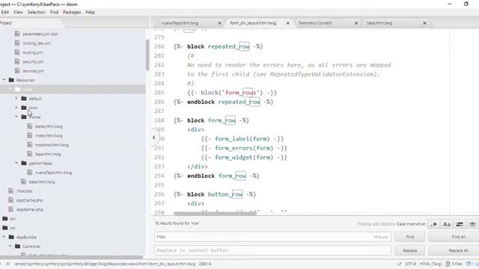Click the index.html.twig file icon

30,135
